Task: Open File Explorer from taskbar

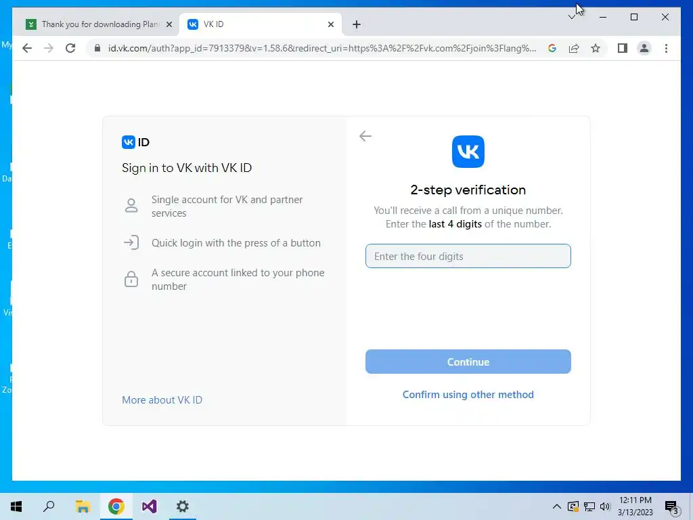Action: 83,506
